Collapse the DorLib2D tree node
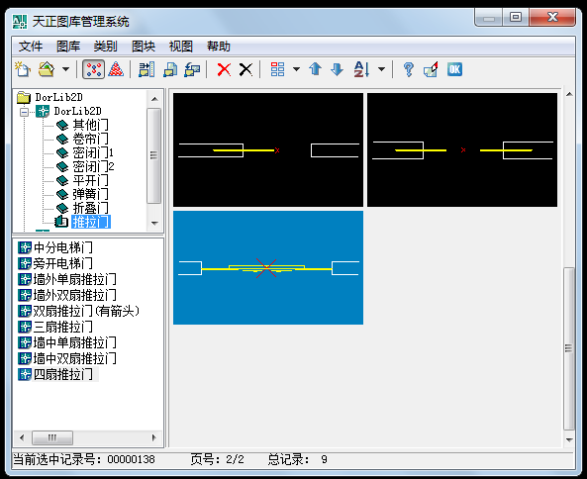The width and height of the screenshot is (587, 479). [x=25, y=112]
